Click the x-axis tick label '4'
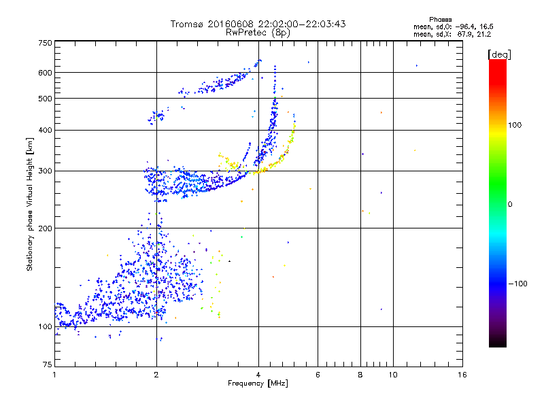544x408 pixels. click(258, 375)
